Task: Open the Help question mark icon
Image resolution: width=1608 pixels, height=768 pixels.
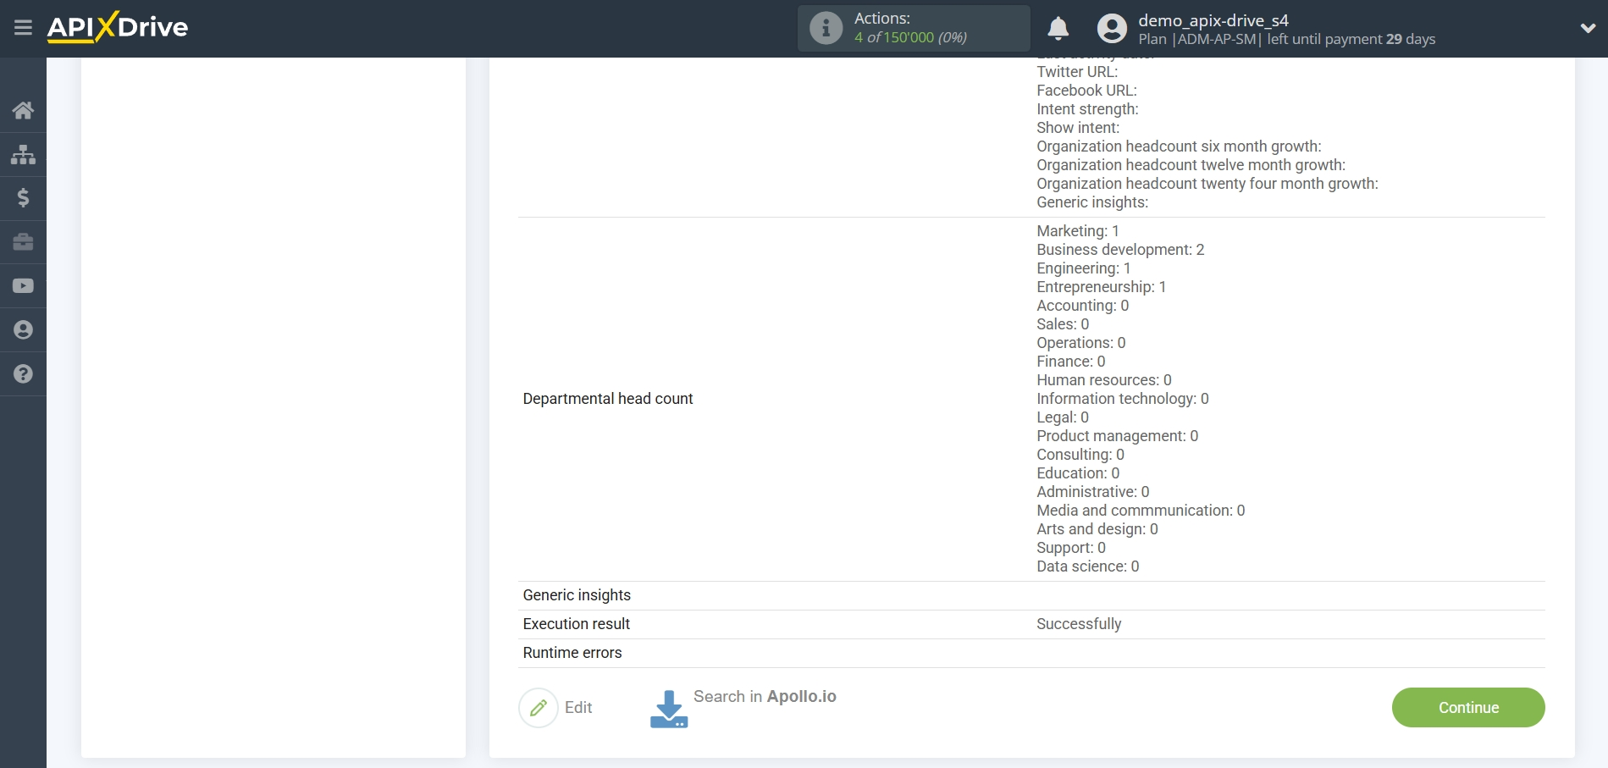Action: pos(23,373)
